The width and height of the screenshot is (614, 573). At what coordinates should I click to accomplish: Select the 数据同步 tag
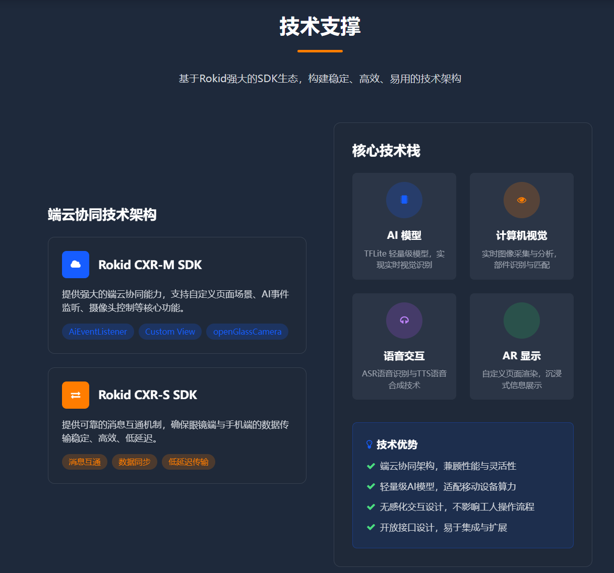[135, 462]
